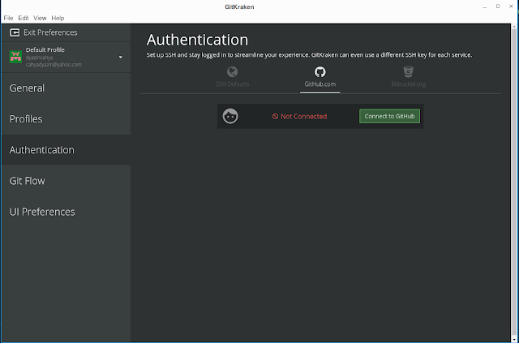The height and width of the screenshot is (343, 519).
Task: Click the red not-connected status icon
Action: point(275,116)
